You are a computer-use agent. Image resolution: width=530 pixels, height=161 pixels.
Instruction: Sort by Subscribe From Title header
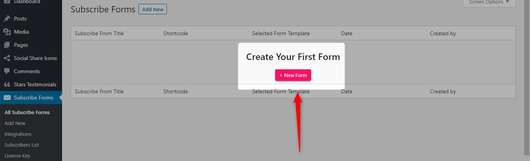click(x=99, y=33)
